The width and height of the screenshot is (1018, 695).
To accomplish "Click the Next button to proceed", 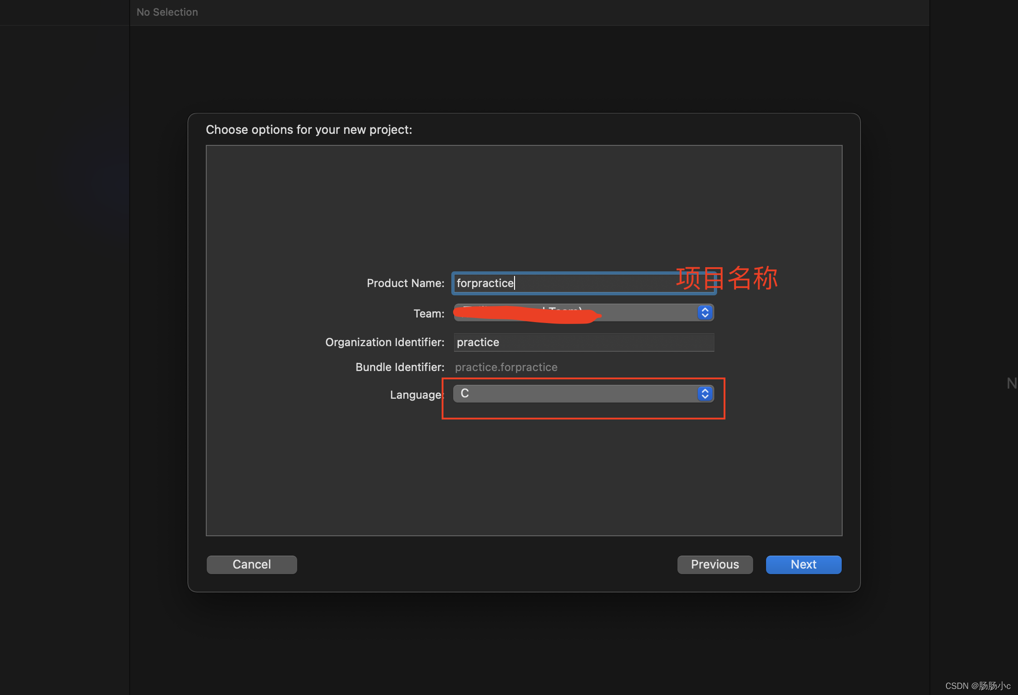I will [x=803, y=563].
